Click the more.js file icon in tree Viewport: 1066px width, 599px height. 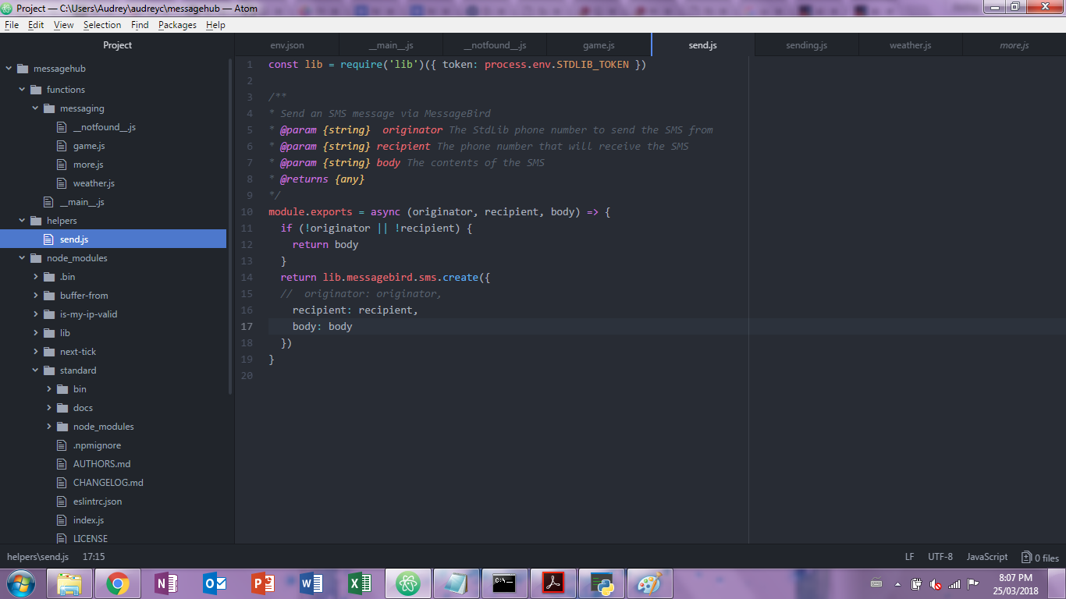(62, 165)
